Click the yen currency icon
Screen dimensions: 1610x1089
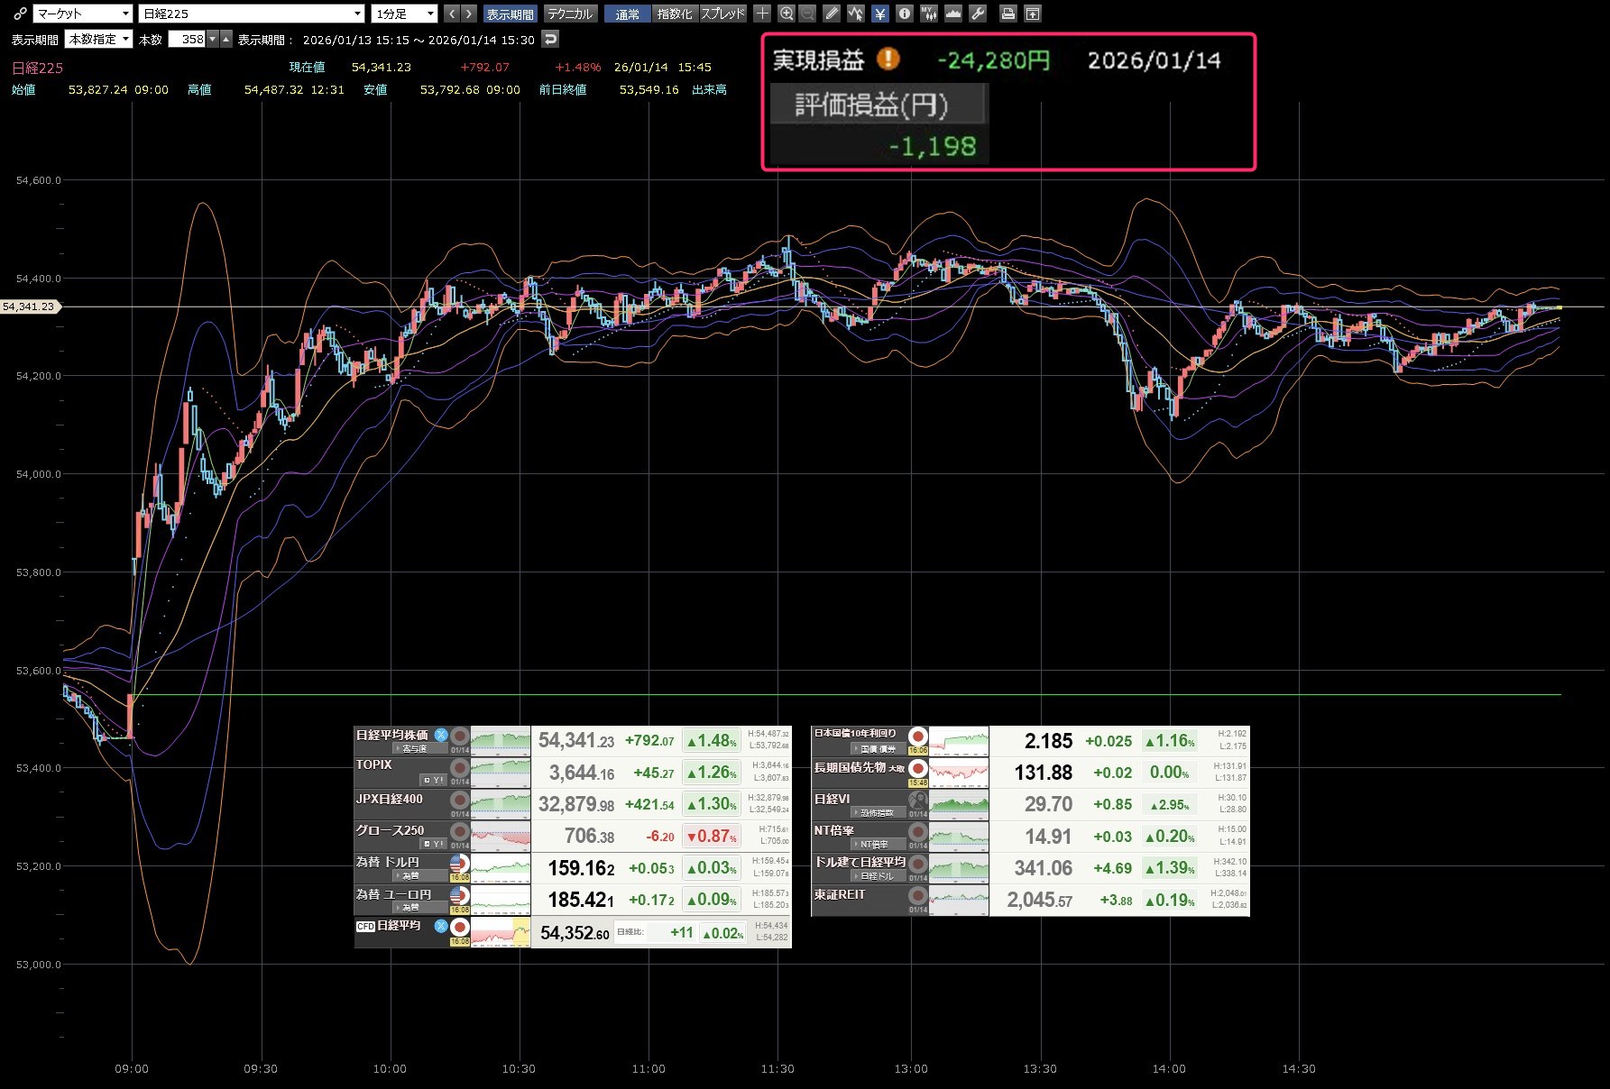tap(880, 14)
